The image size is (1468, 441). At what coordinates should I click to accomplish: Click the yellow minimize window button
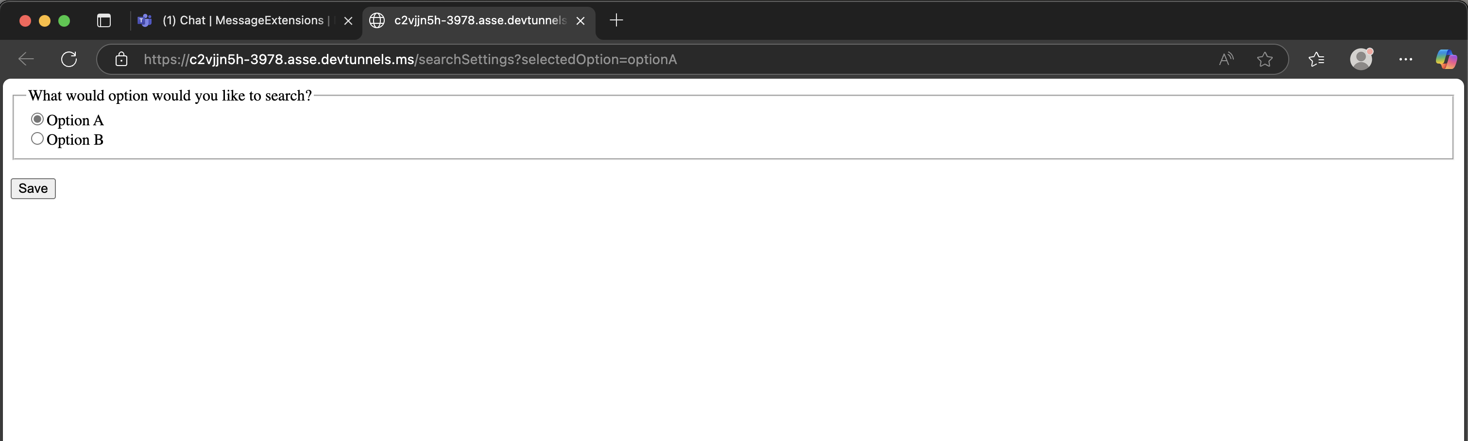click(45, 21)
